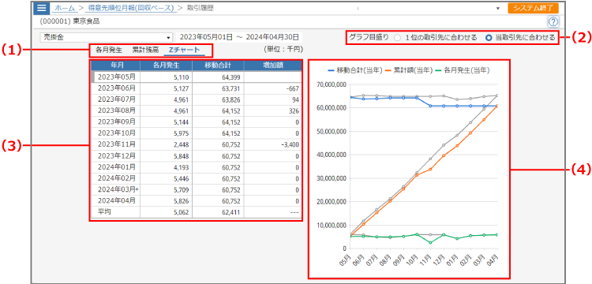This screenshot has width=592, height=284.
Task: Toggle 各月発生(当年) green legend entry
Action: point(463,70)
